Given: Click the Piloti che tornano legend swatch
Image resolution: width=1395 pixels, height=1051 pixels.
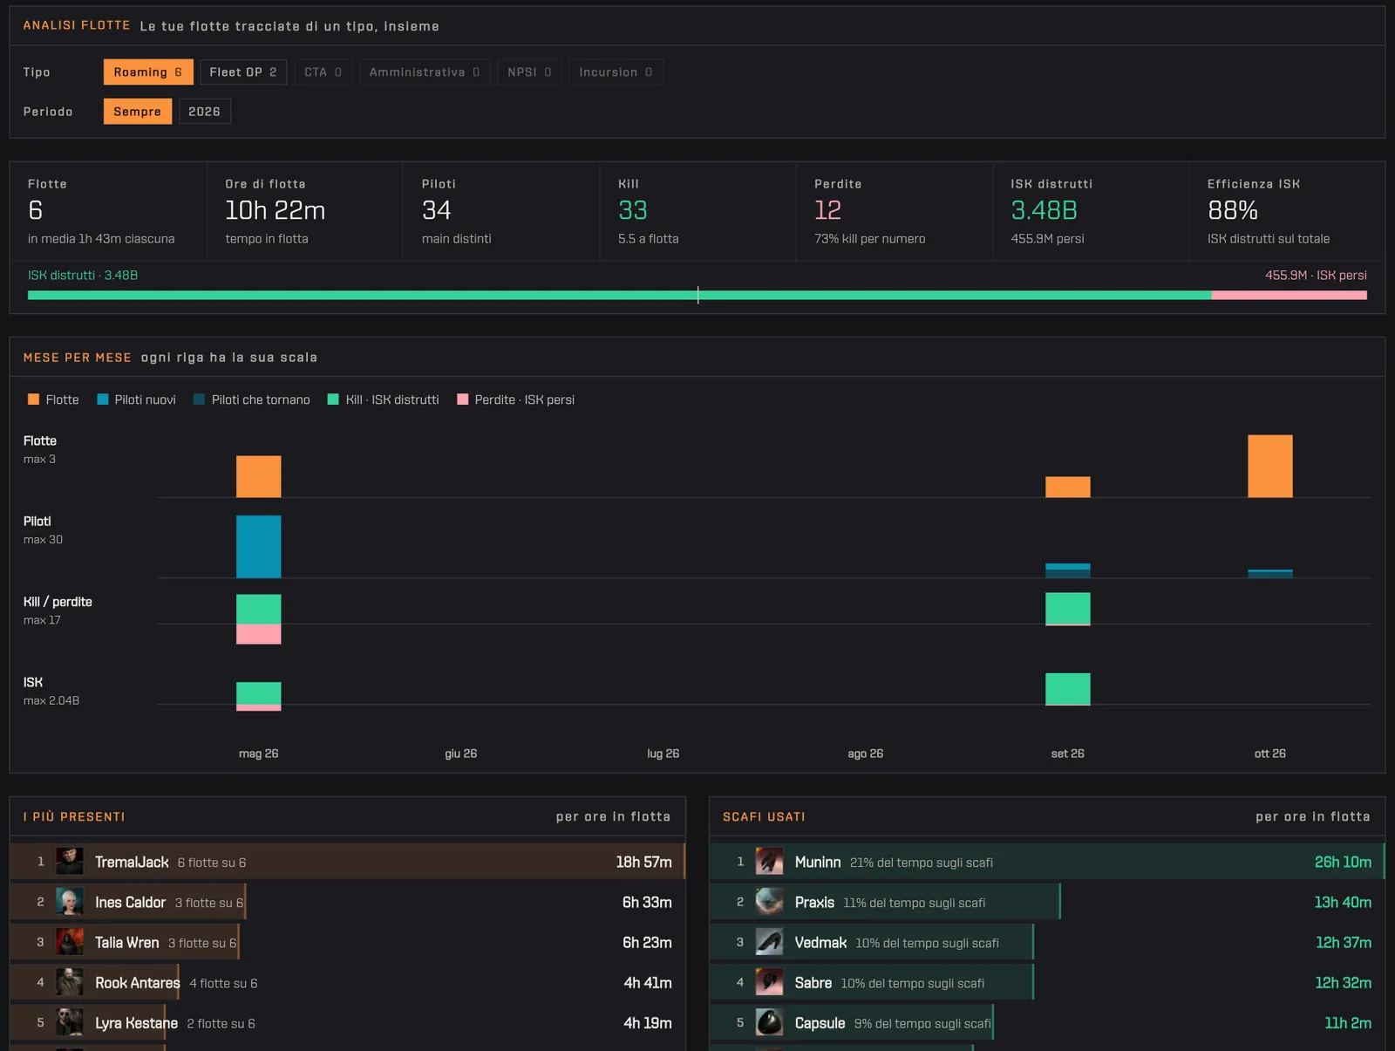Looking at the screenshot, I should pos(199,399).
